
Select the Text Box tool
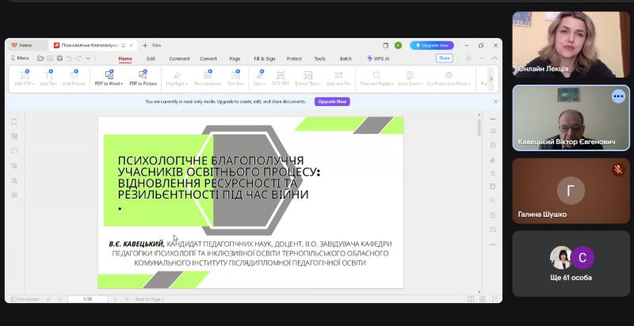(235, 78)
